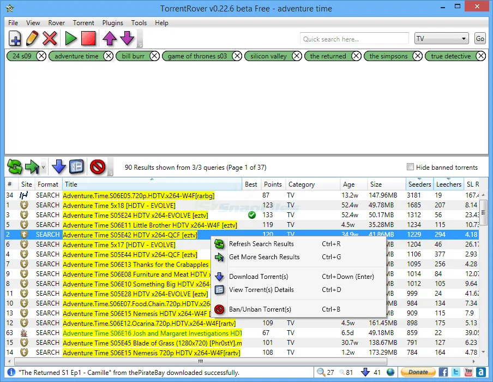Expand the get-more-results arrow dropdown
This screenshot has width=493, height=382.
tap(44, 167)
